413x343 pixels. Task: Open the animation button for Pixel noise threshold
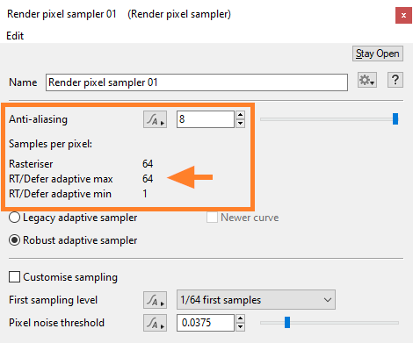(x=155, y=323)
